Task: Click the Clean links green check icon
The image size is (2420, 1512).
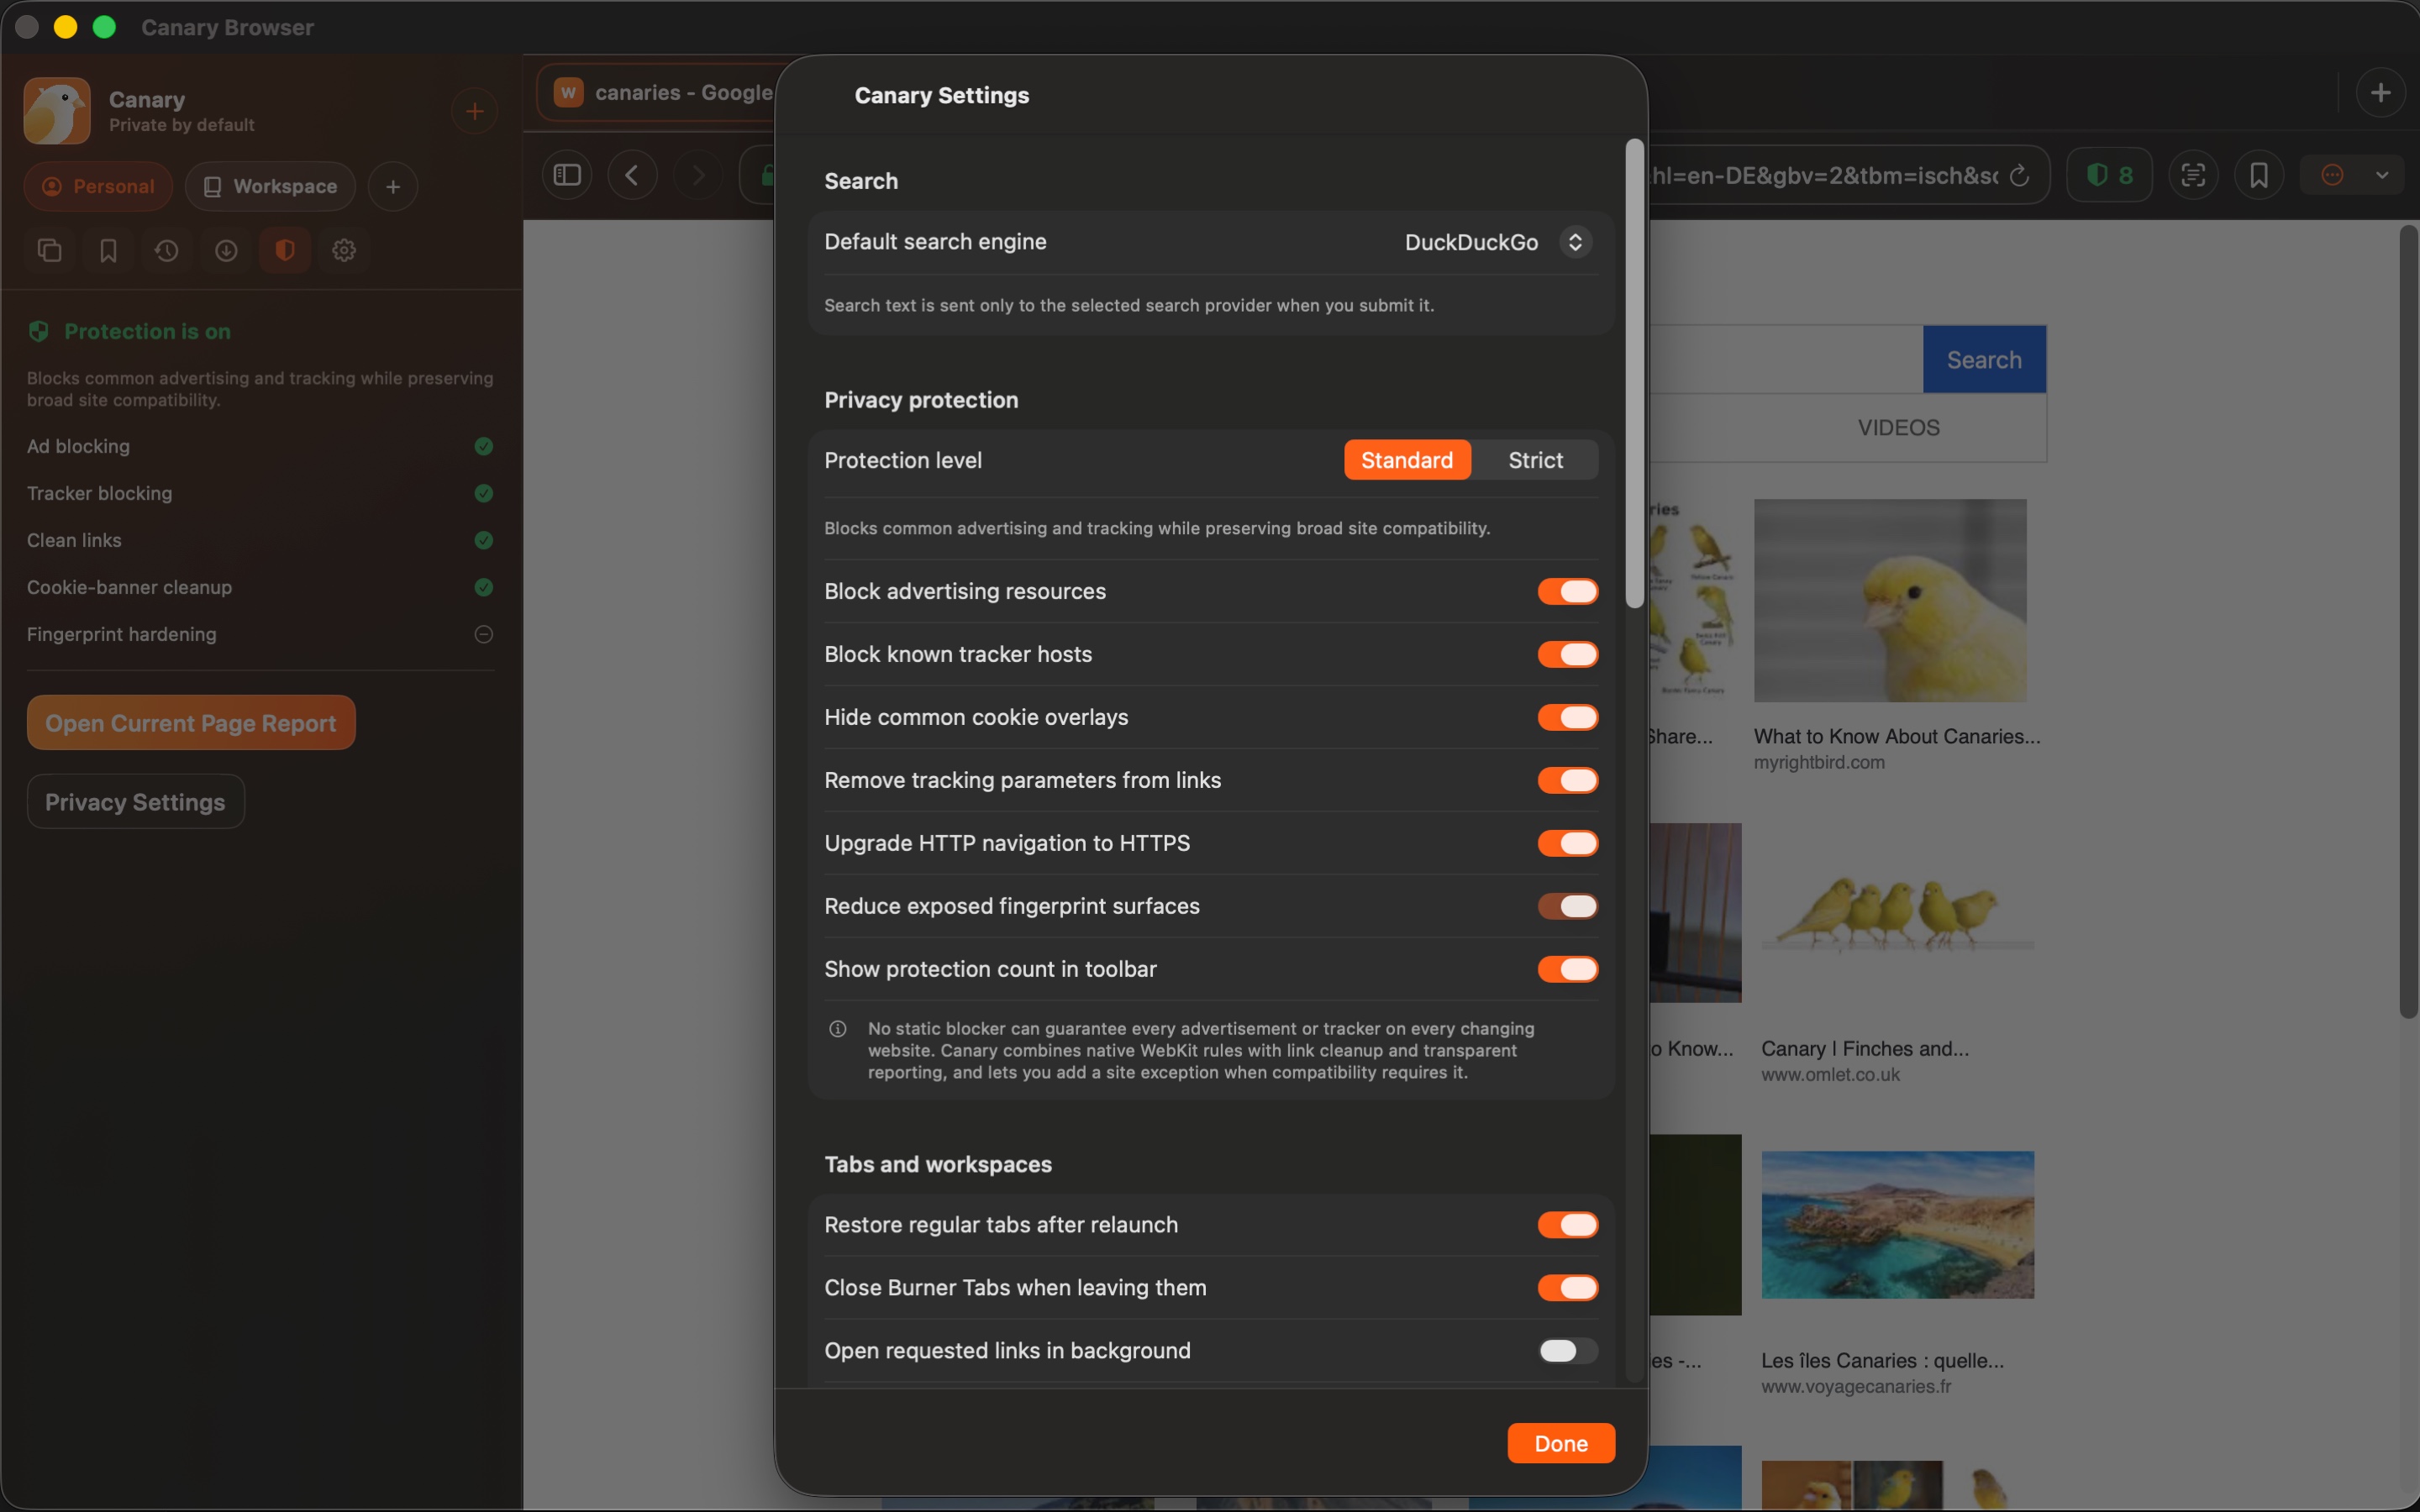Action: (x=484, y=540)
